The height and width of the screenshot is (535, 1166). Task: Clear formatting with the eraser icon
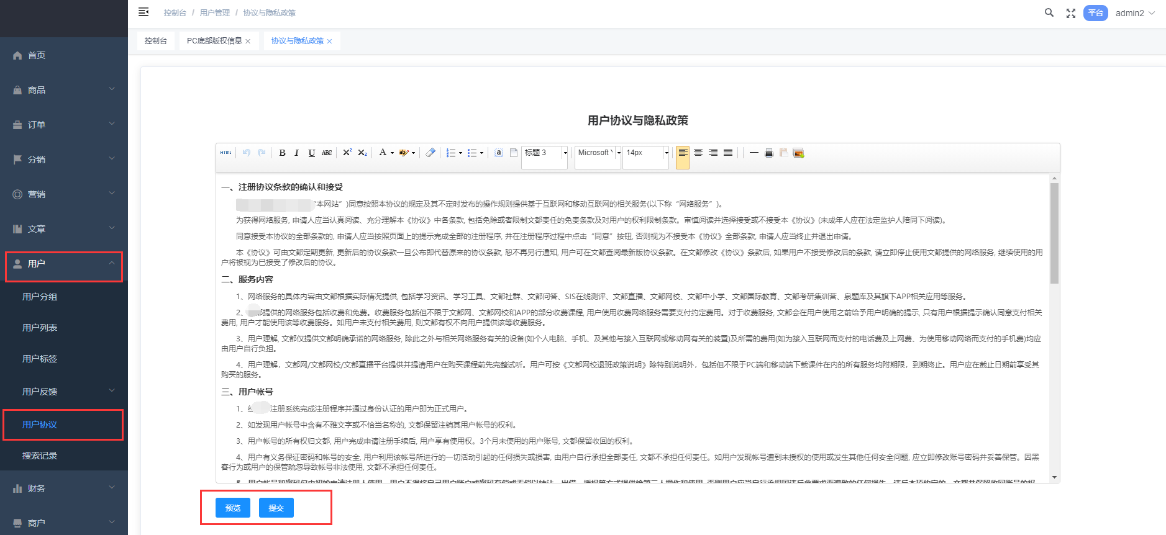430,153
